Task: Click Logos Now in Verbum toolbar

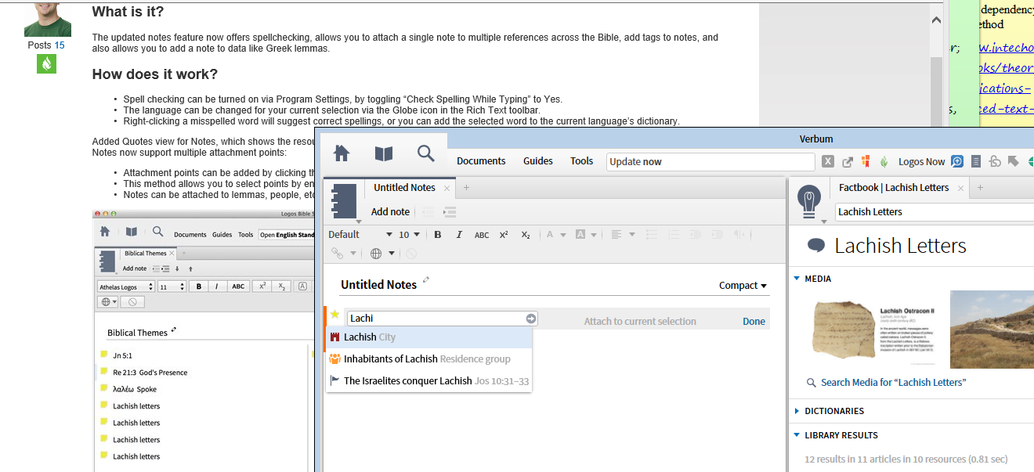Action: coord(921,162)
